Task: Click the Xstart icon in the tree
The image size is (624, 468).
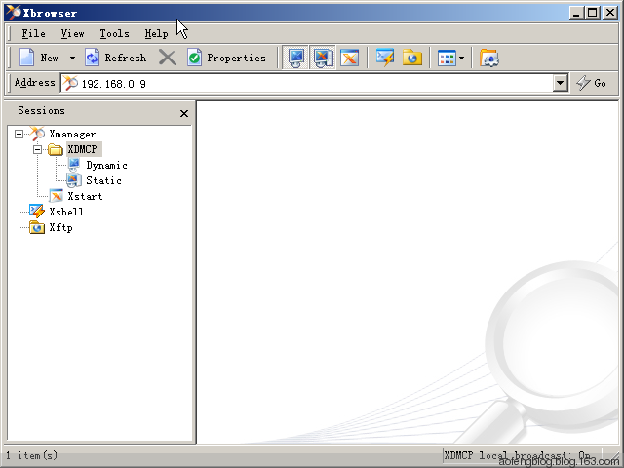Action: click(x=57, y=196)
